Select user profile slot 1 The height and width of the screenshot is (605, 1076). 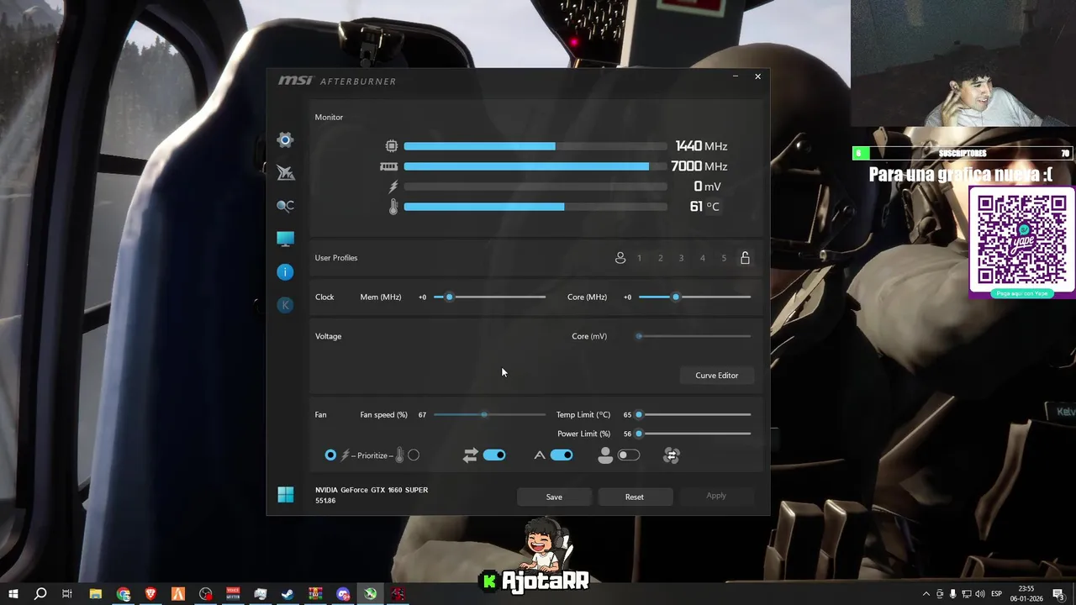click(639, 258)
